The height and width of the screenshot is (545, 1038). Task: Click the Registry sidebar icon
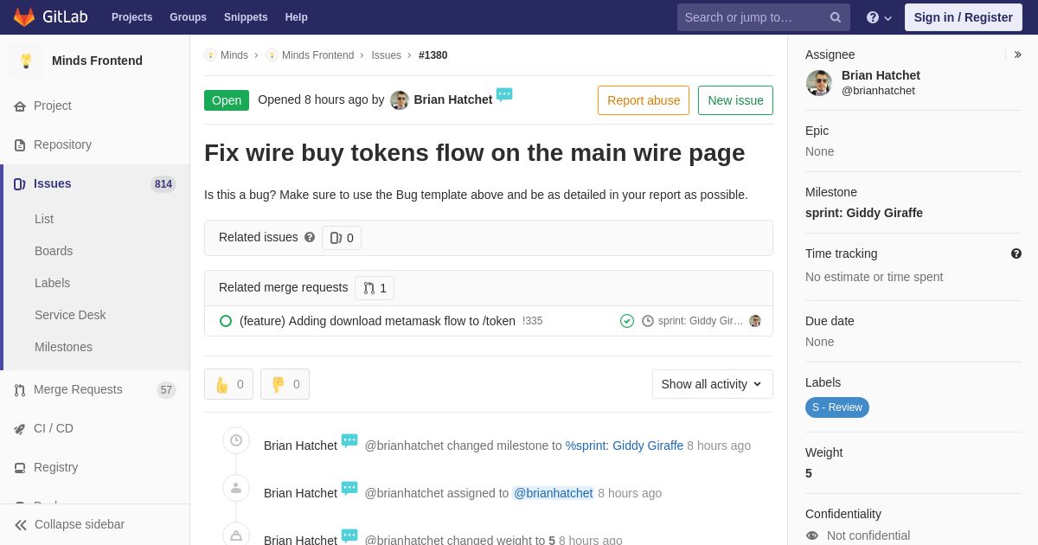click(20, 468)
